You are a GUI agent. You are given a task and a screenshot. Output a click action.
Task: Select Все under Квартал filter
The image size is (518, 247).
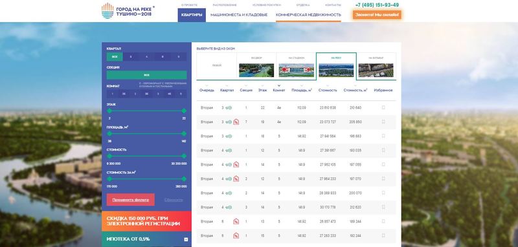(x=115, y=57)
